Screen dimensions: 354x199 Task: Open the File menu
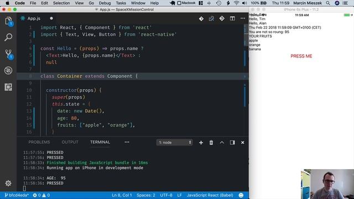[33, 3]
